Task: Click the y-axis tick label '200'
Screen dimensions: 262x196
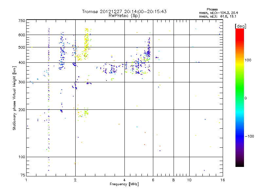Action: [x=22, y=110]
